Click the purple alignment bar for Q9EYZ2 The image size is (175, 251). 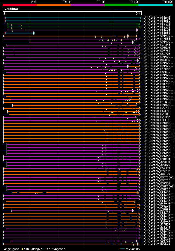tap(74, 241)
